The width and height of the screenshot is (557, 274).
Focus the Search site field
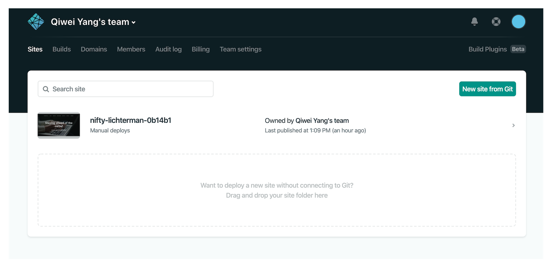pyautogui.click(x=126, y=89)
